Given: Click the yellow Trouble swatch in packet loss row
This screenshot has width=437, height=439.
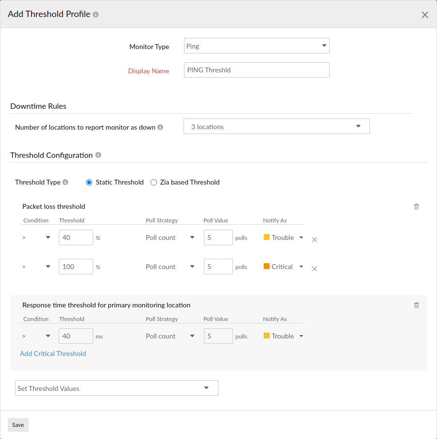Looking at the screenshot, I should click(x=267, y=237).
